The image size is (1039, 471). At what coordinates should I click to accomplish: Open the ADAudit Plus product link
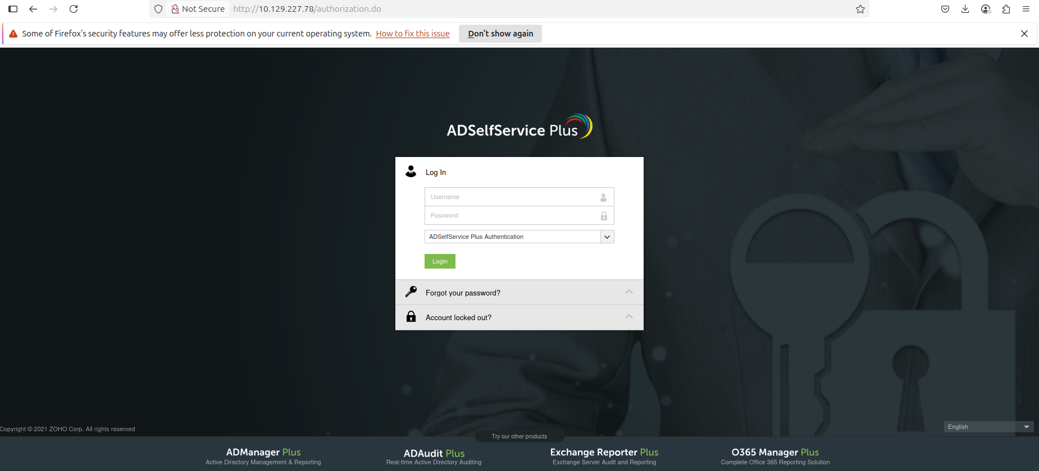point(434,457)
